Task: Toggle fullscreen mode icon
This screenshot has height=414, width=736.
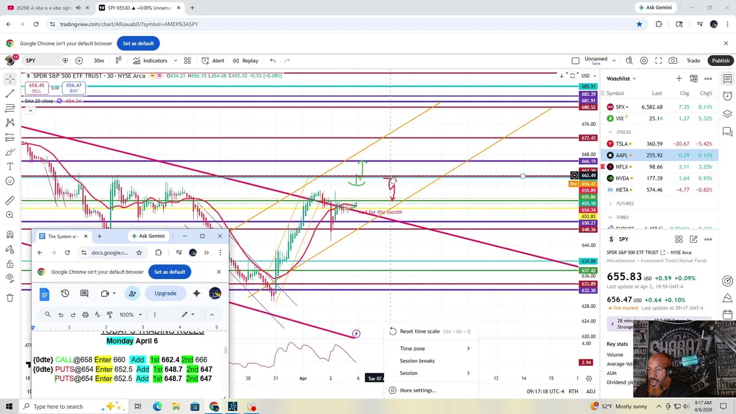Action: pyautogui.click(x=658, y=60)
